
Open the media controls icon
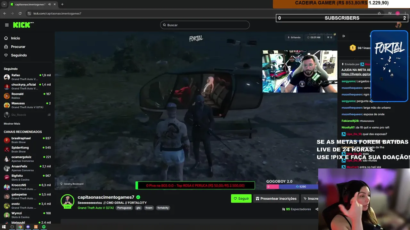(x=390, y=13)
